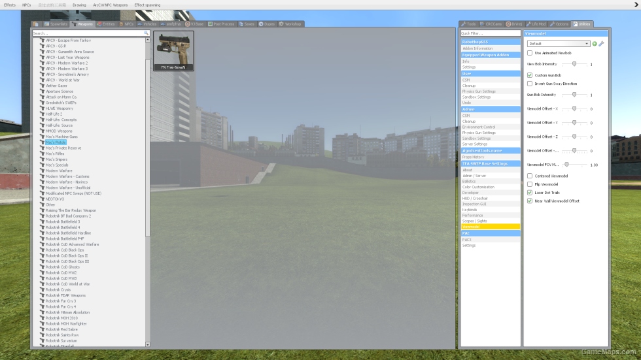Switch to the Vehicles tab
This screenshot has width=641, height=360.
pos(147,24)
